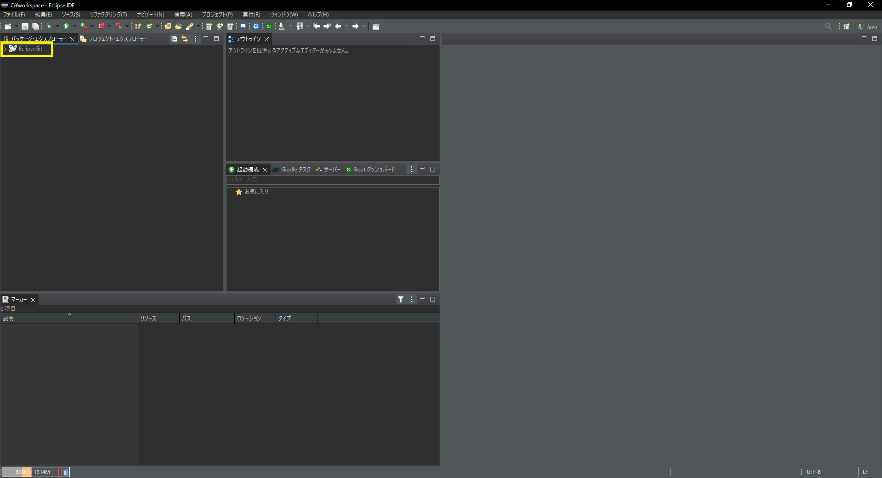Click the heap memory status bar
This screenshot has height=478, width=882.
30,472
